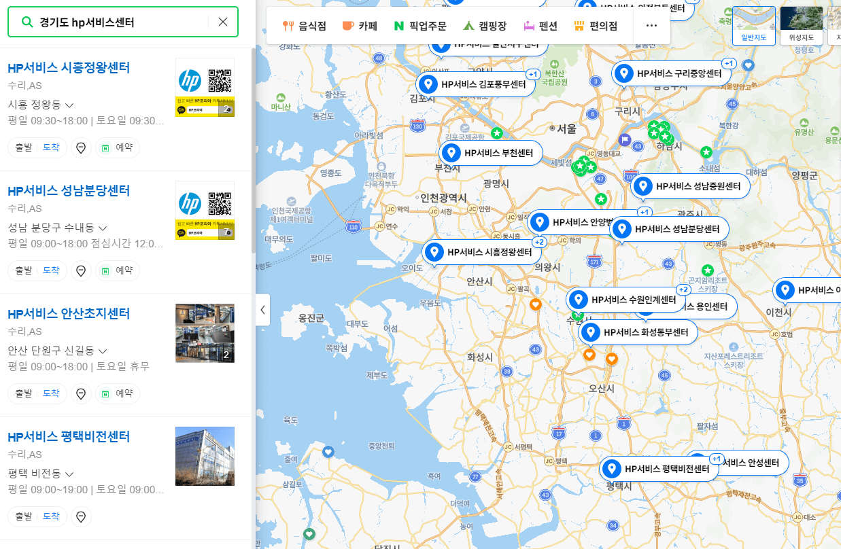
Task: Set 안산초지센터 as 도착 point
Action: (x=52, y=393)
